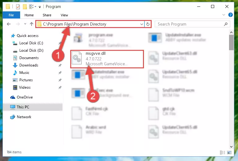Image resolution: width=238 pixels, height=161 pixels.
Task: Select the blurred FastNrml.cjk file
Action: 90,113
